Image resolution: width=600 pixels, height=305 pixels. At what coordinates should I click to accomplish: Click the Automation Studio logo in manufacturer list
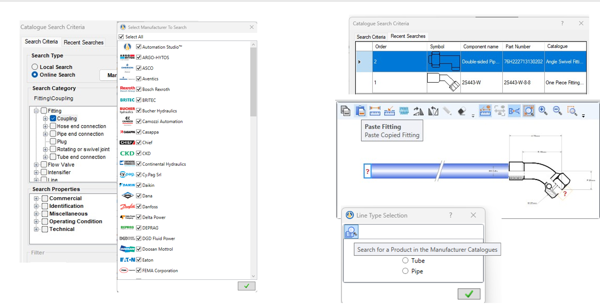tap(128, 47)
